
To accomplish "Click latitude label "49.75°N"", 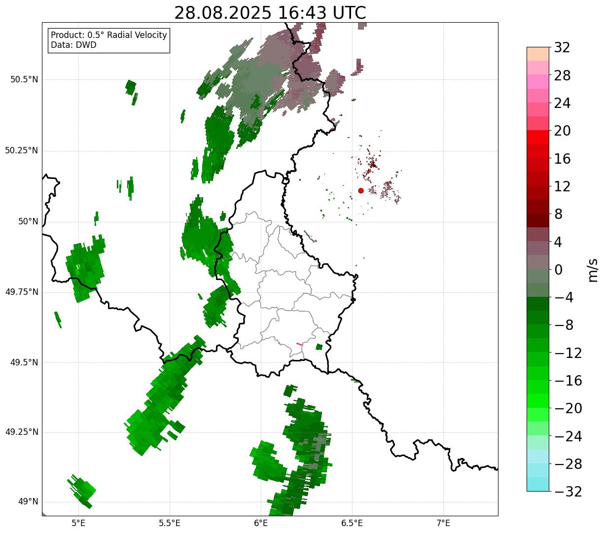I will [22, 292].
